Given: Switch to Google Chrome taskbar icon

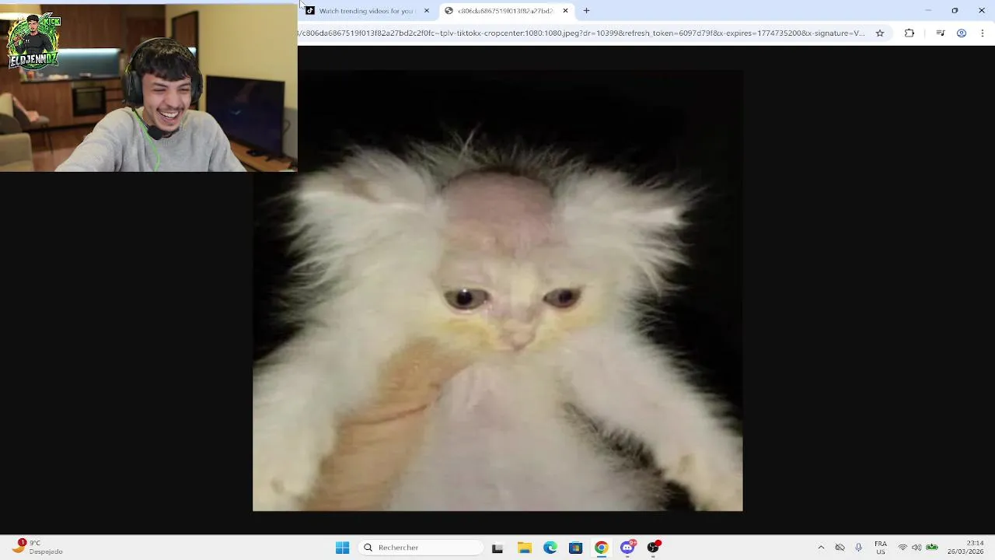Looking at the screenshot, I should (x=601, y=548).
